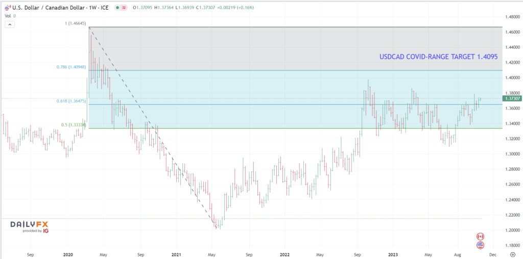Click the 2023 label on time axis
This screenshot has height=259, width=523.
pos(392,253)
